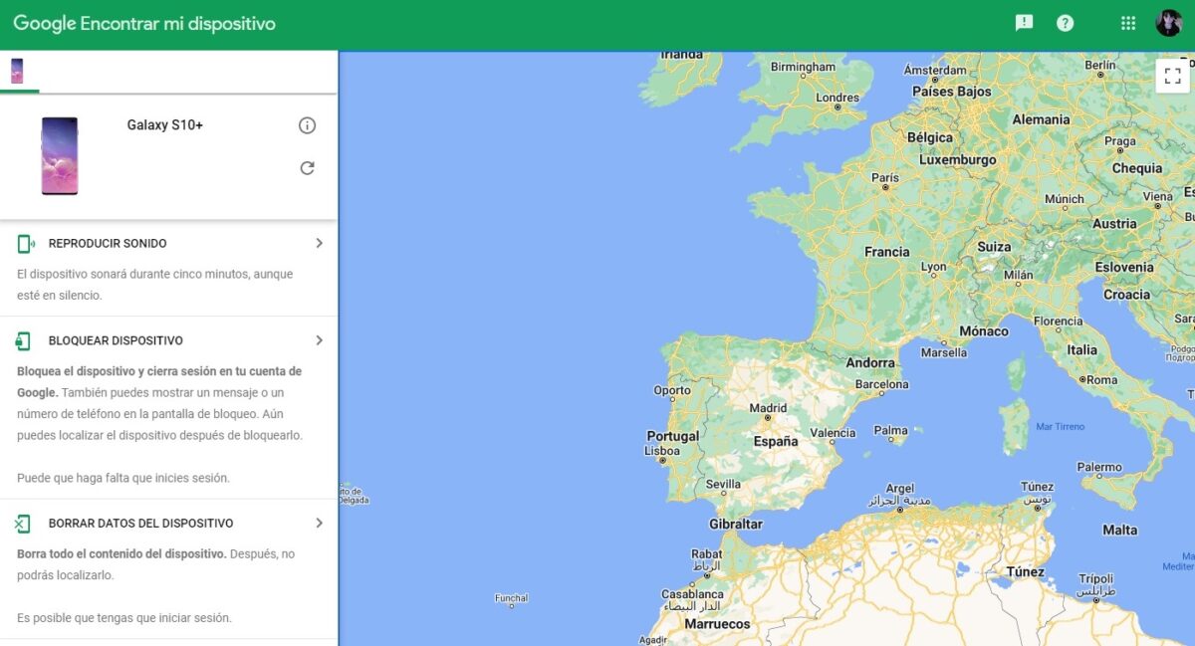Click the account profile avatar

pyautogui.click(x=1168, y=23)
